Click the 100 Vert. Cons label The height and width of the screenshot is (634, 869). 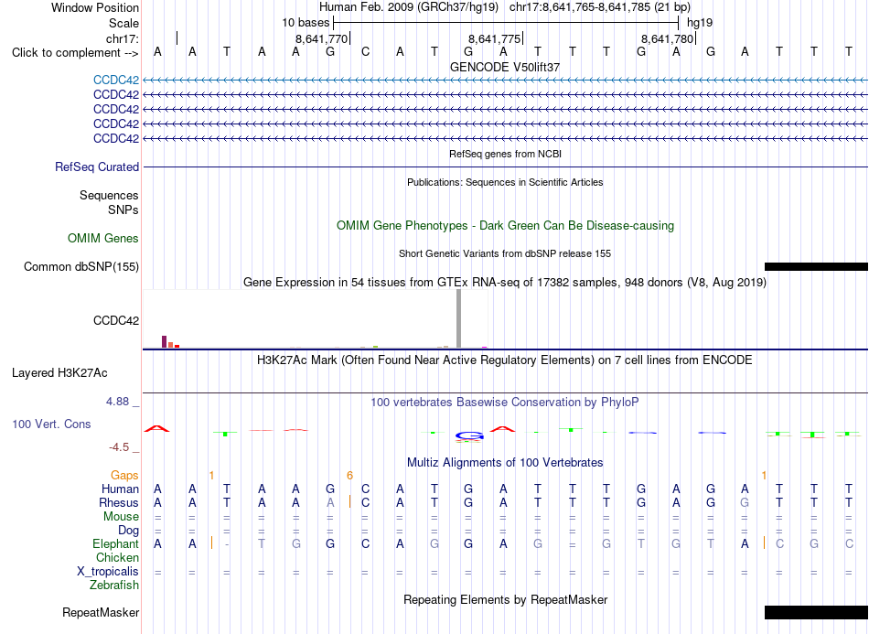[51, 424]
